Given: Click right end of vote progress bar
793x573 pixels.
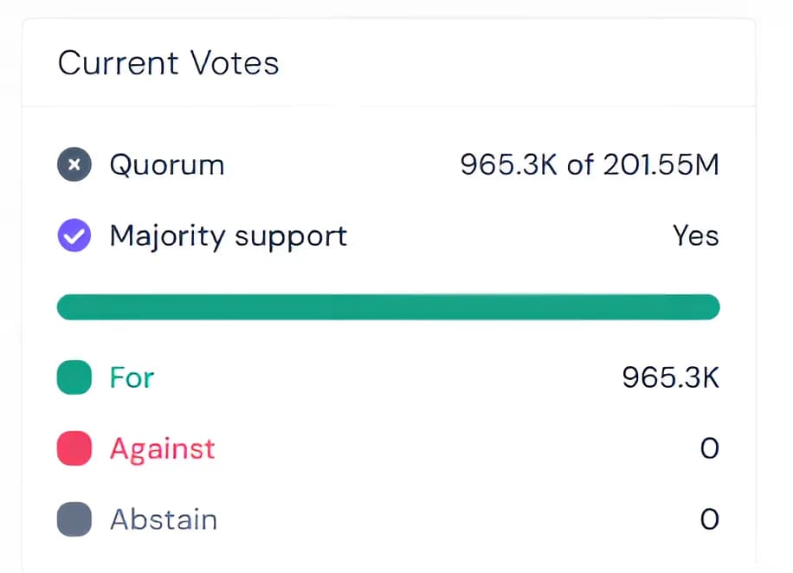Looking at the screenshot, I should pos(710,307).
